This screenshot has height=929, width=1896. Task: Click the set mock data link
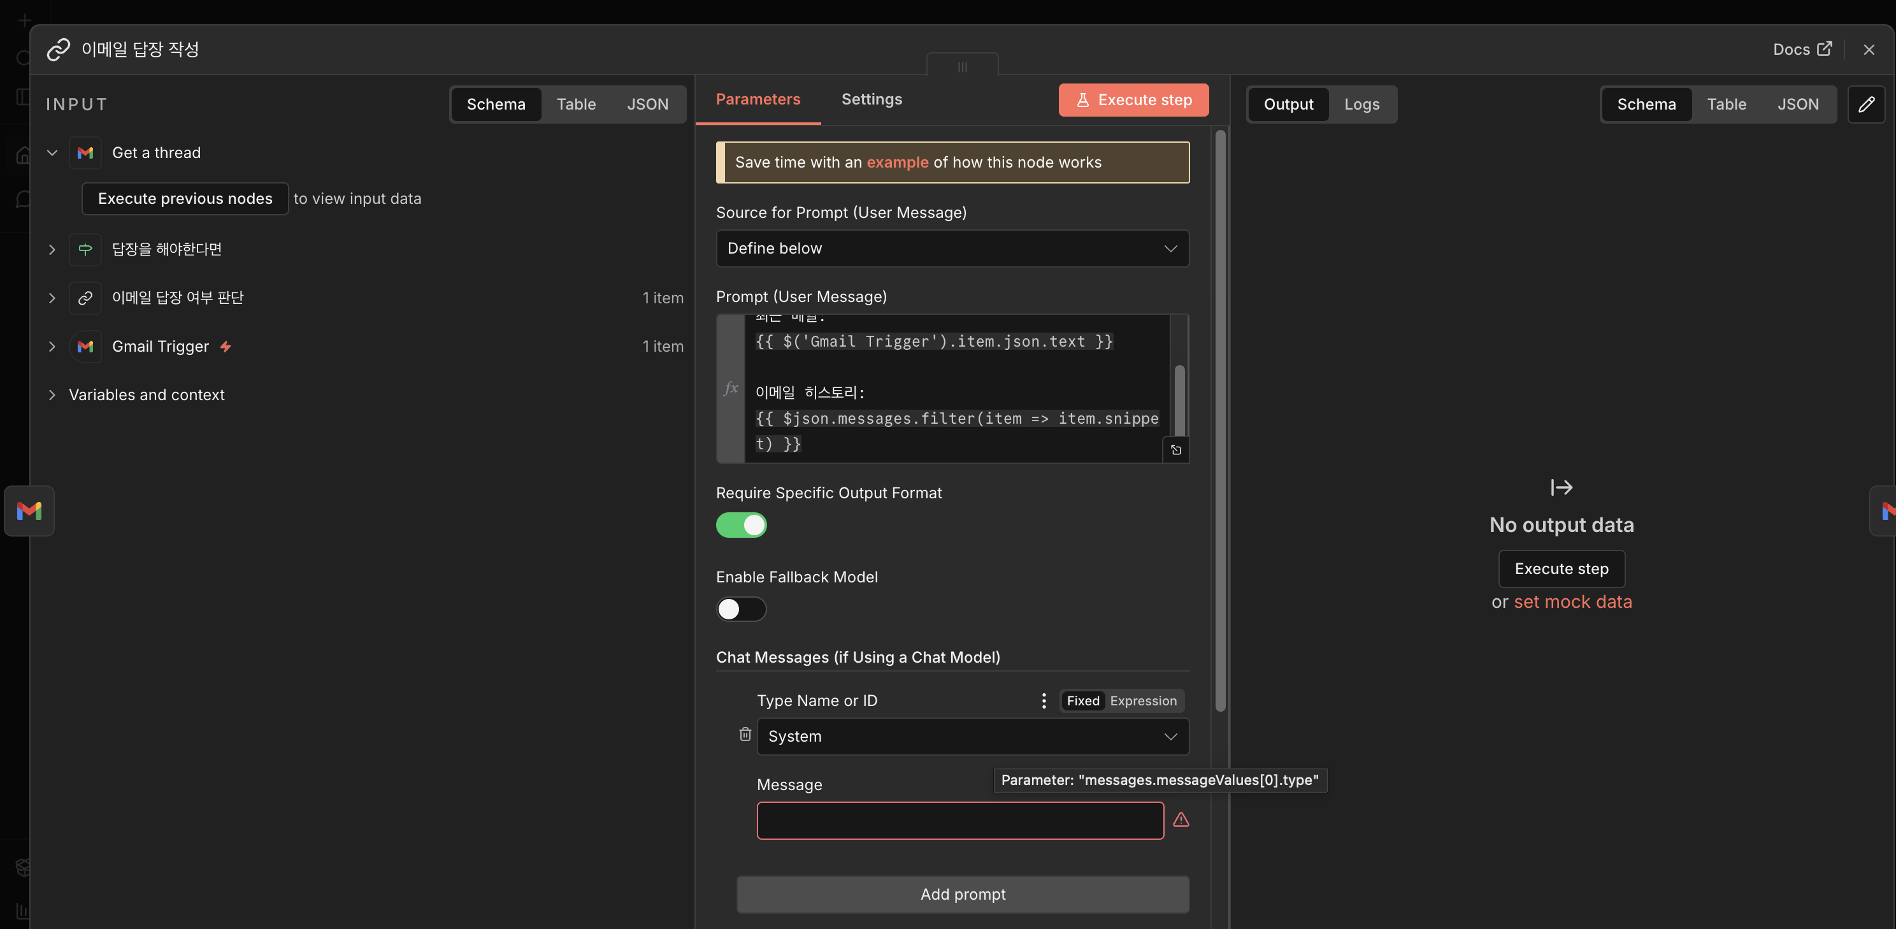1572,602
